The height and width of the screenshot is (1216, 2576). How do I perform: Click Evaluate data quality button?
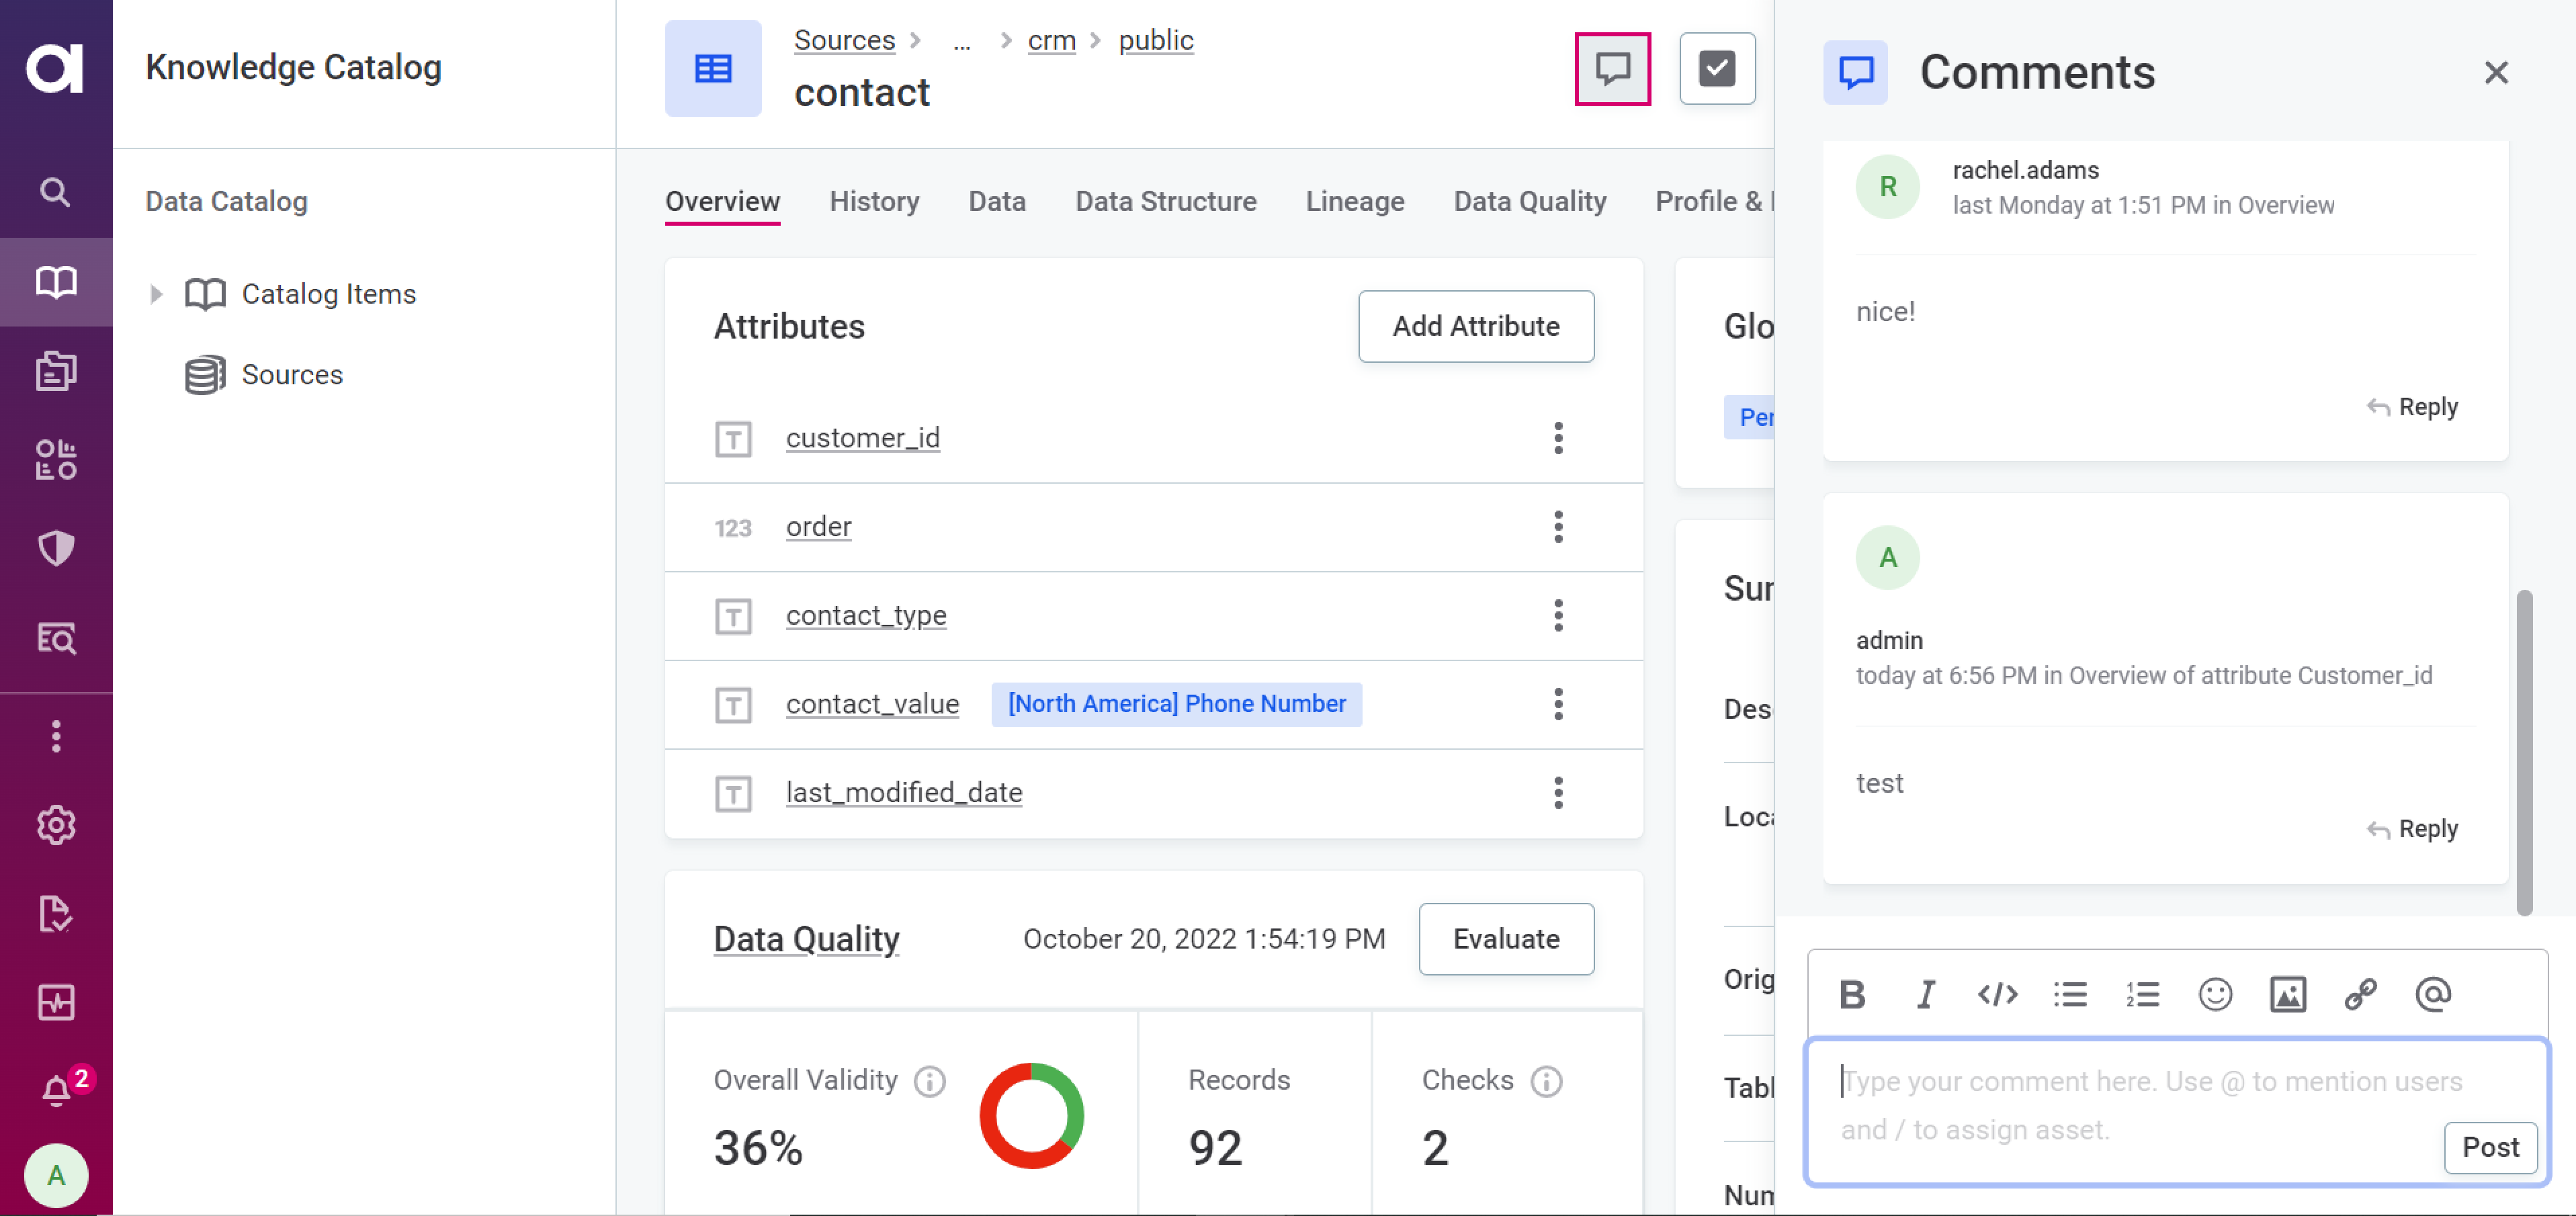pos(1505,939)
